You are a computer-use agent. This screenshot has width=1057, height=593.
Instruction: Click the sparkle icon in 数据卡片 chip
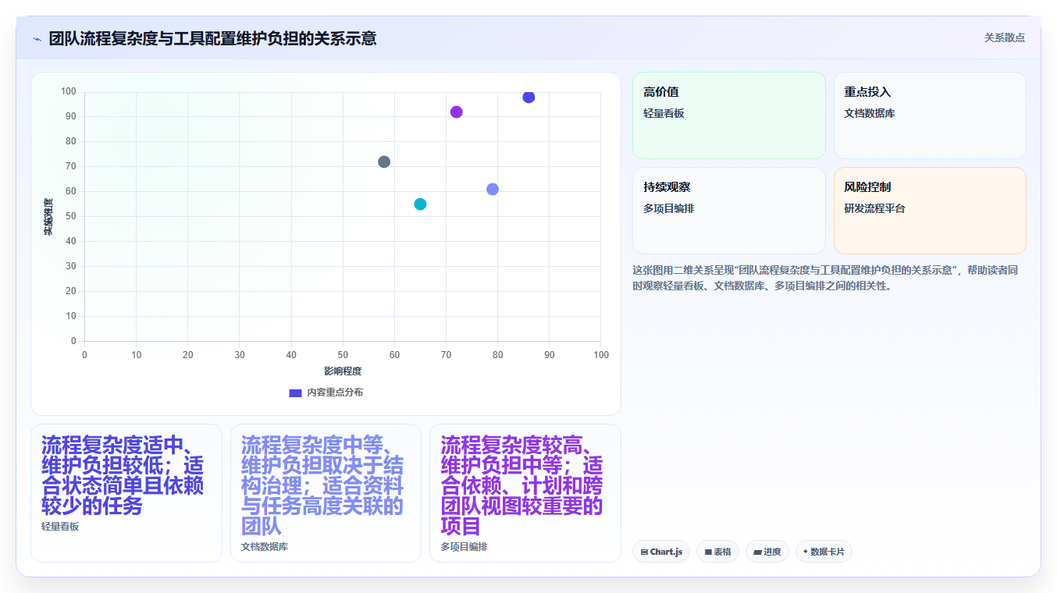pos(805,551)
